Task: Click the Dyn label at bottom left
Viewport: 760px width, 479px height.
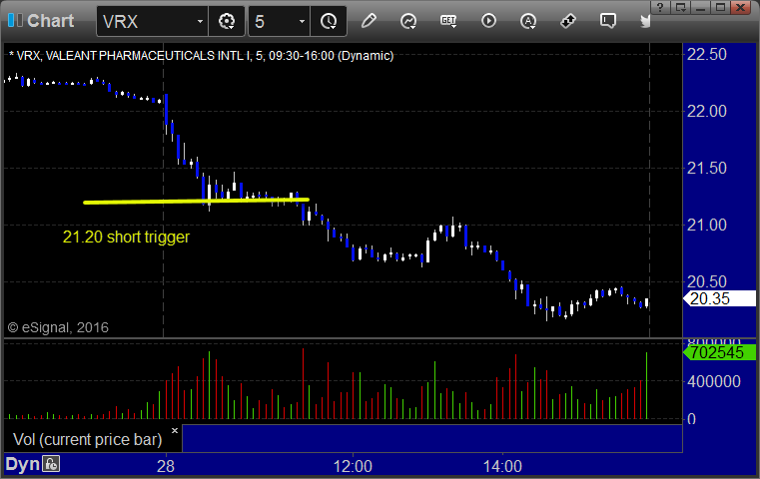Action: click(x=22, y=464)
